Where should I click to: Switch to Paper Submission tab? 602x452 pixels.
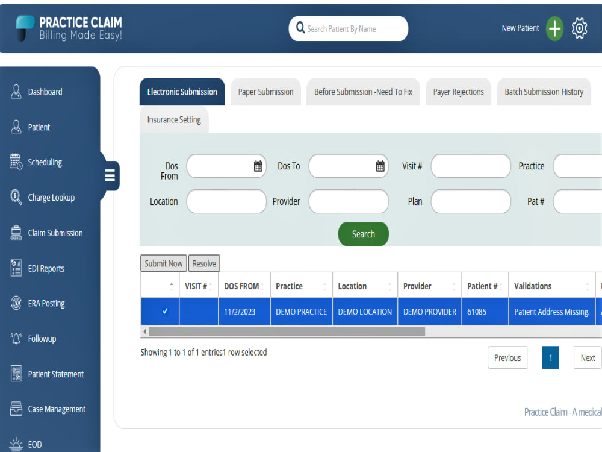point(265,92)
